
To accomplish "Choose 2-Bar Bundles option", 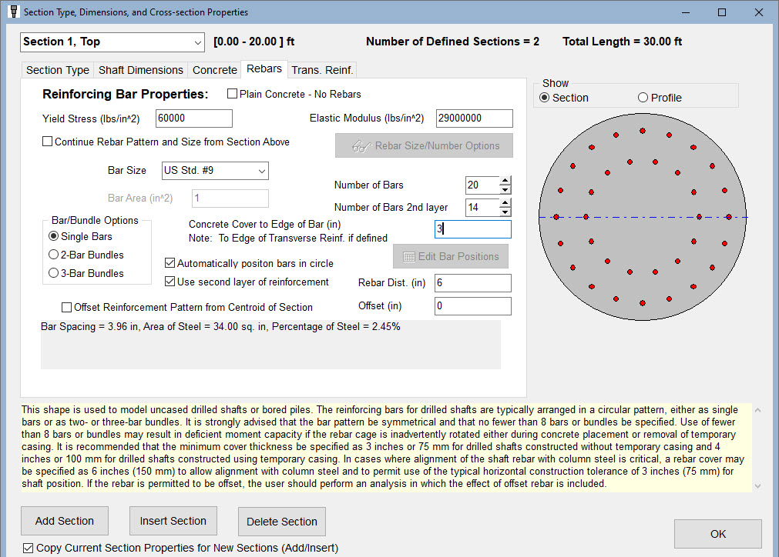I will tap(53, 255).
